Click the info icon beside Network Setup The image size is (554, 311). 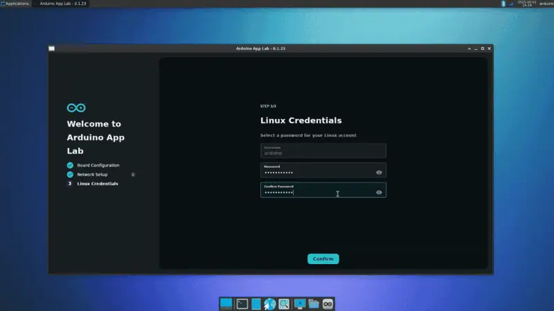[133, 174]
